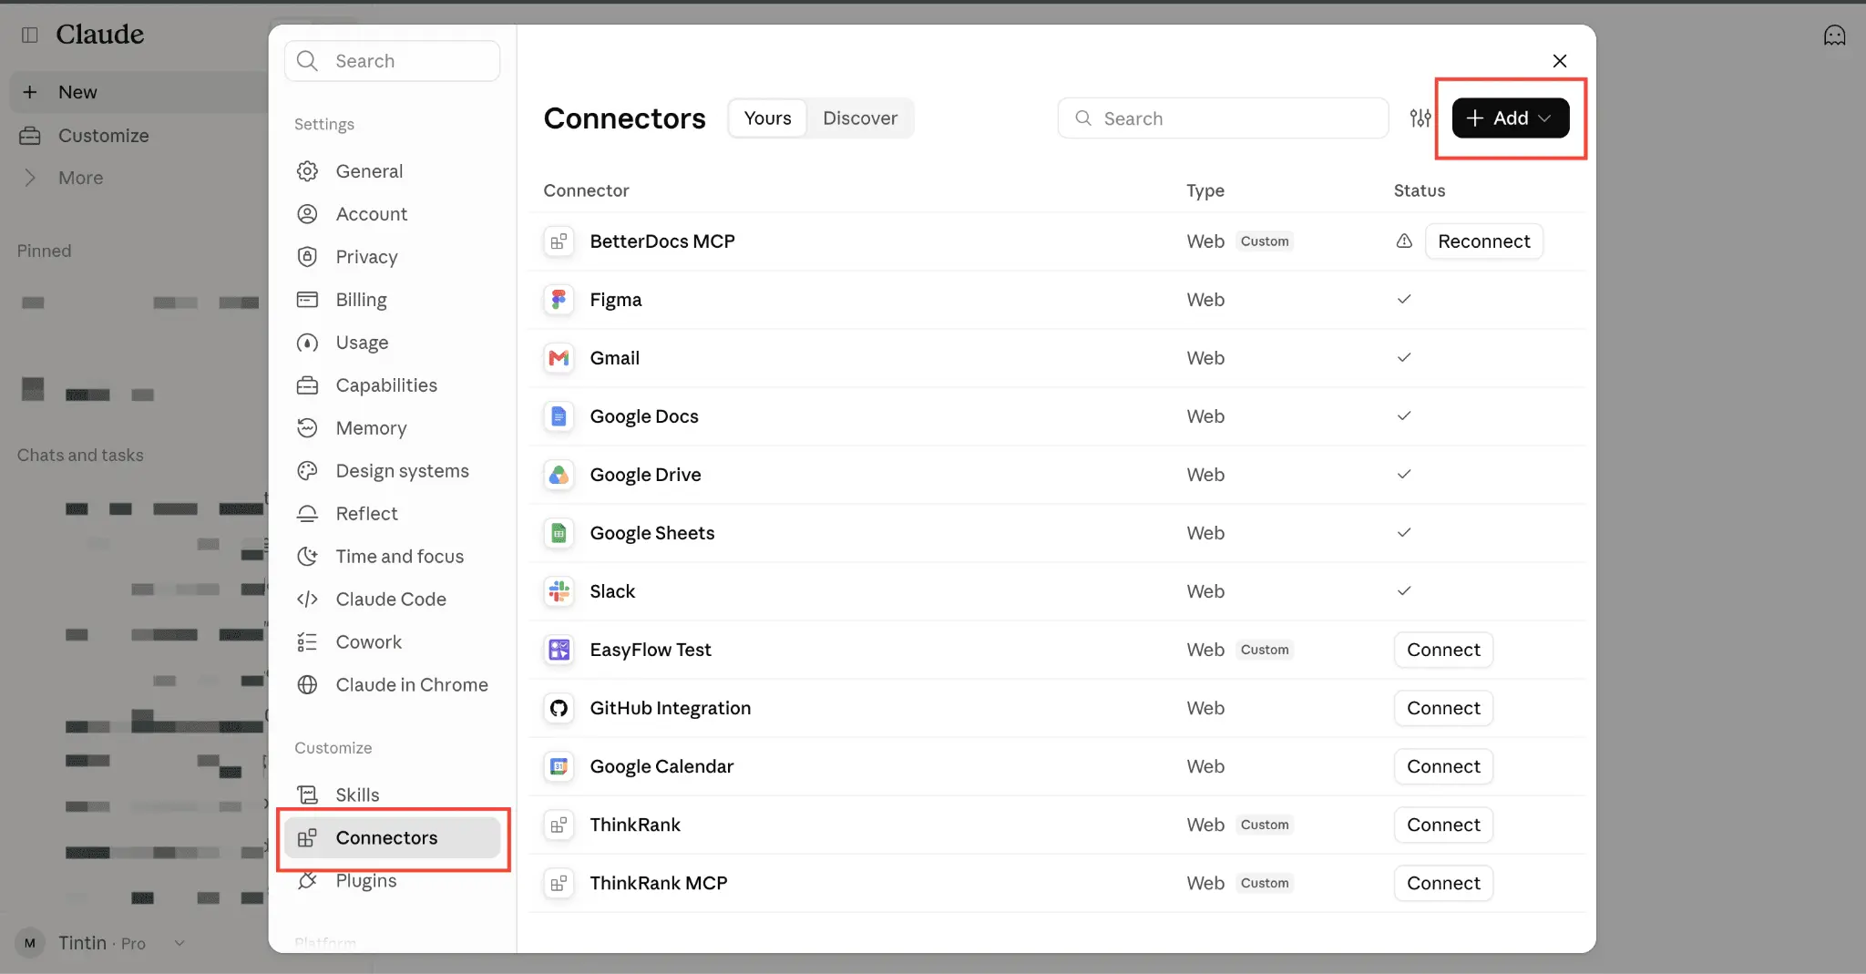Open the connector filter settings icon
1866x974 pixels.
click(1420, 118)
